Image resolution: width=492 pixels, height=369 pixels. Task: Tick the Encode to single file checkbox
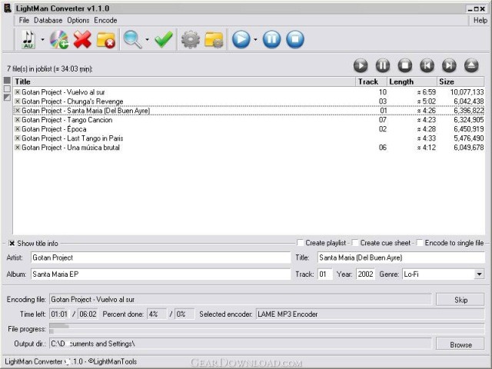(x=420, y=243)
